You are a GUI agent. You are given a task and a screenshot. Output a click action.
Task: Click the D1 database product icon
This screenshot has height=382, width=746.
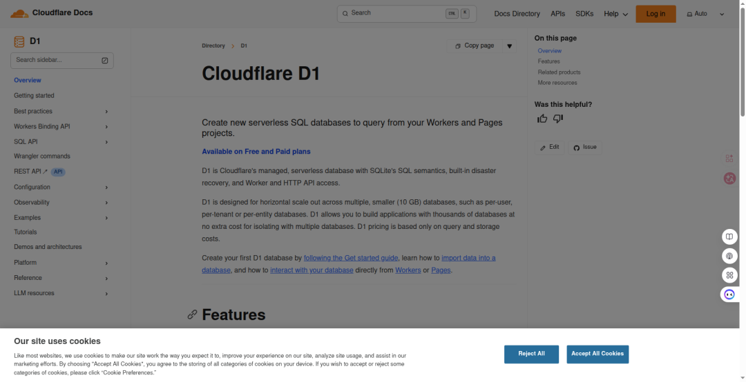[x=19, y=41]
